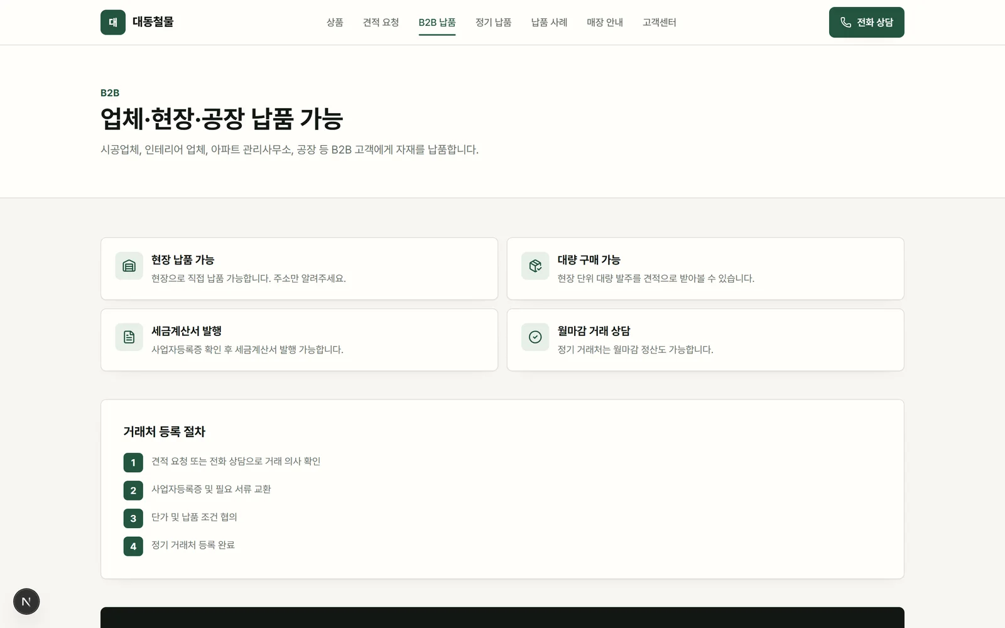This screenshot has width=1005, height=628.
Task: Click the 업체·현장·공장 납품 가능 headline
Action: (x=222, y=119)
